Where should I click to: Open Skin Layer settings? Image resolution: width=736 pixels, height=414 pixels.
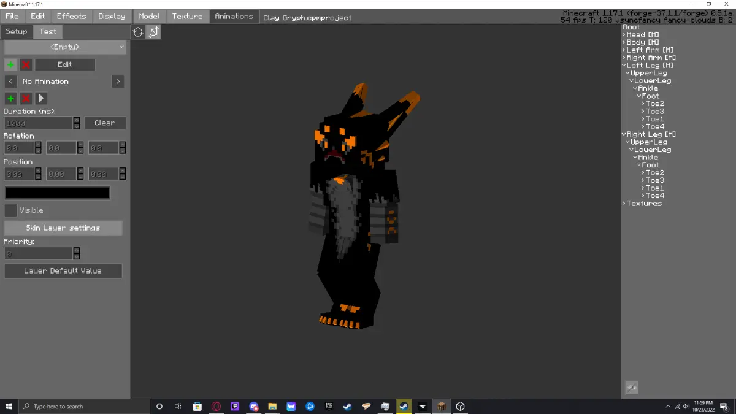pyautogui.click(x=63, y=228)
